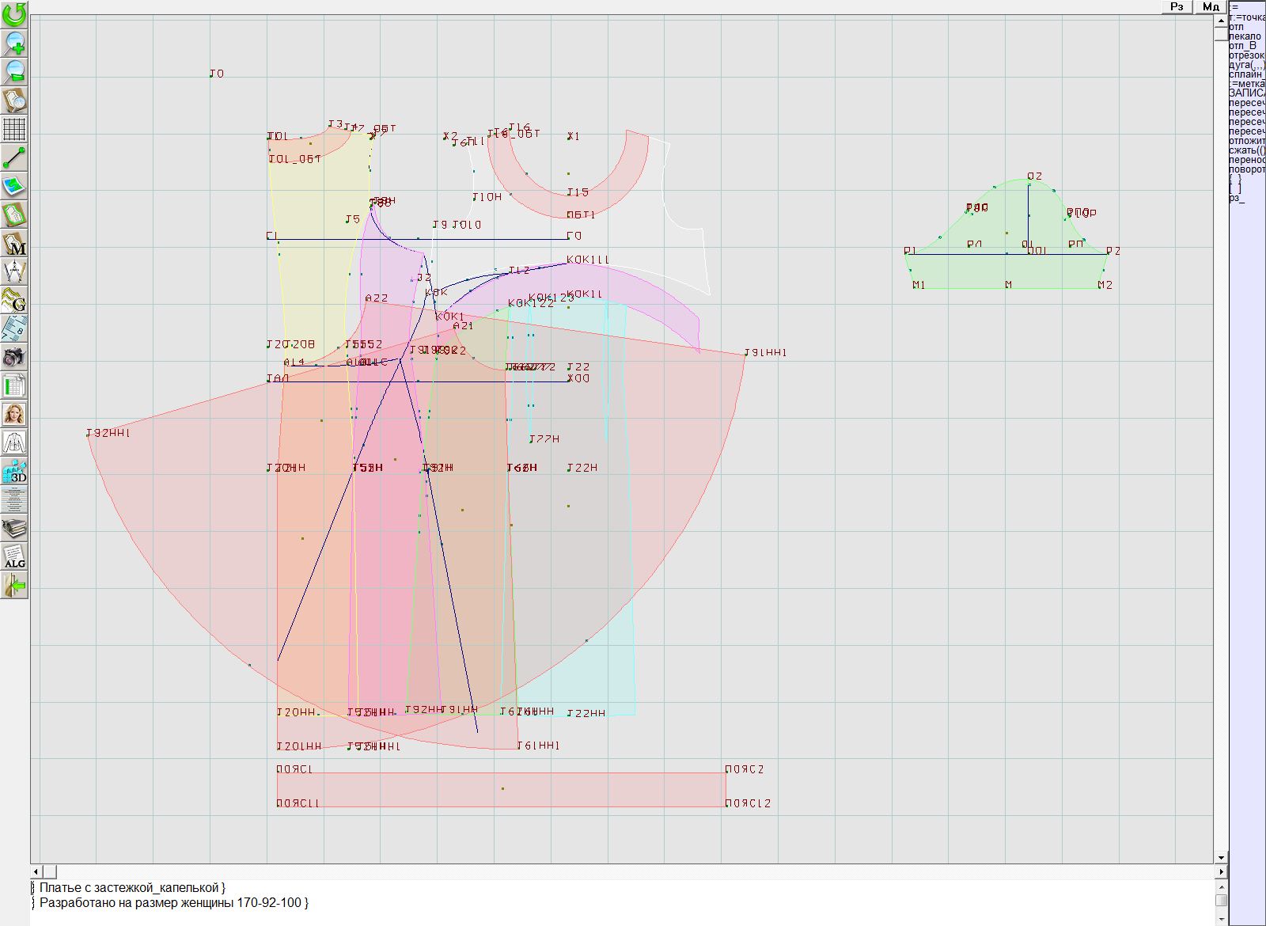Select the line segment tool
The image size is (1266, 926).
(14, 157)
